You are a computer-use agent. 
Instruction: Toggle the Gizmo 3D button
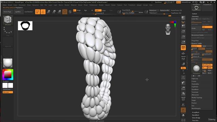[x=65, y=12]
